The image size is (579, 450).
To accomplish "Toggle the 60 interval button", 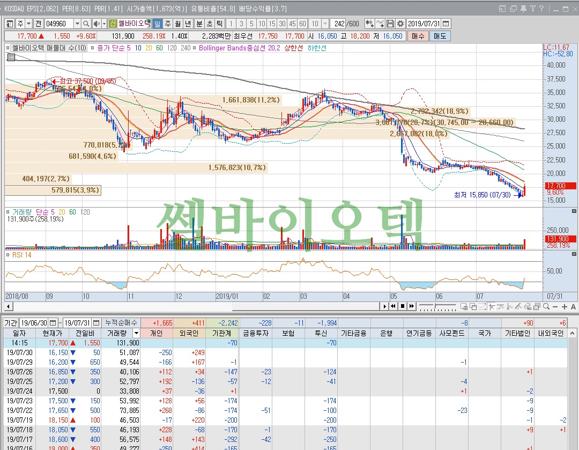I will [x=302, y=24].
